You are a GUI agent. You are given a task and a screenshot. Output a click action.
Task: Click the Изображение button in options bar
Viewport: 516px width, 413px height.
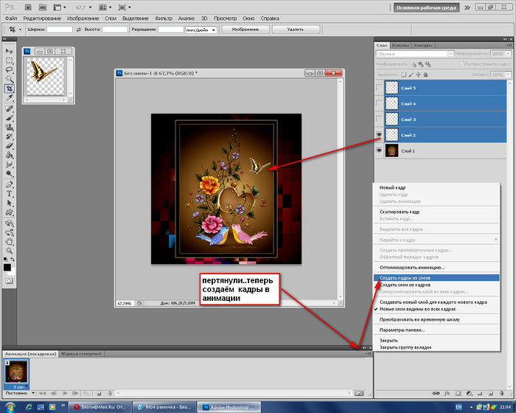click(245, 29)
